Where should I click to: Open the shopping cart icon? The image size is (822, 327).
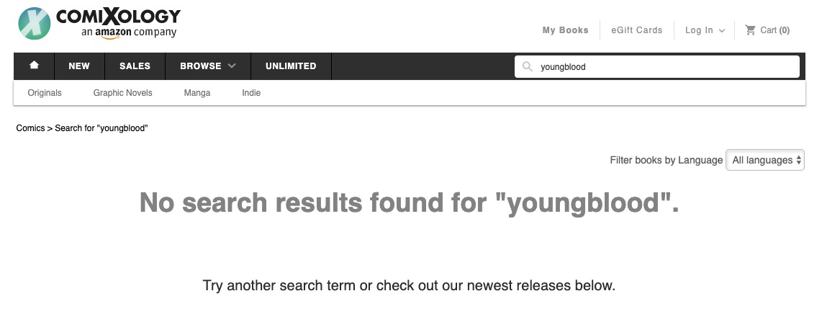click(751, 30)
